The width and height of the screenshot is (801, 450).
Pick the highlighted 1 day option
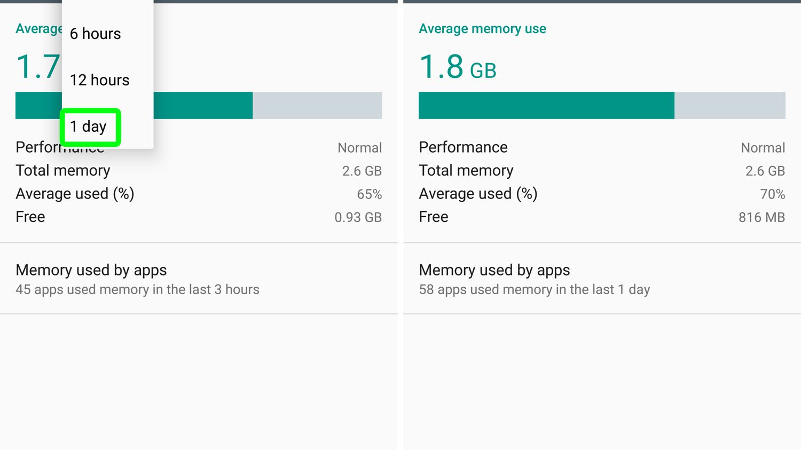[89, 127]
